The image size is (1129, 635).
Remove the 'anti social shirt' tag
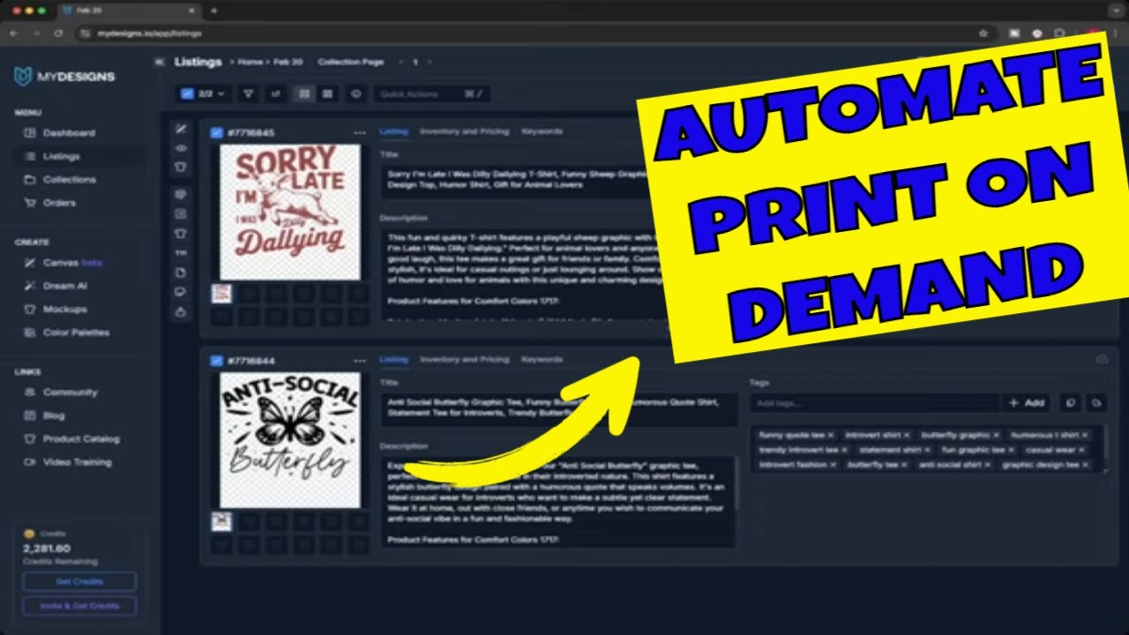click(988, 465)
